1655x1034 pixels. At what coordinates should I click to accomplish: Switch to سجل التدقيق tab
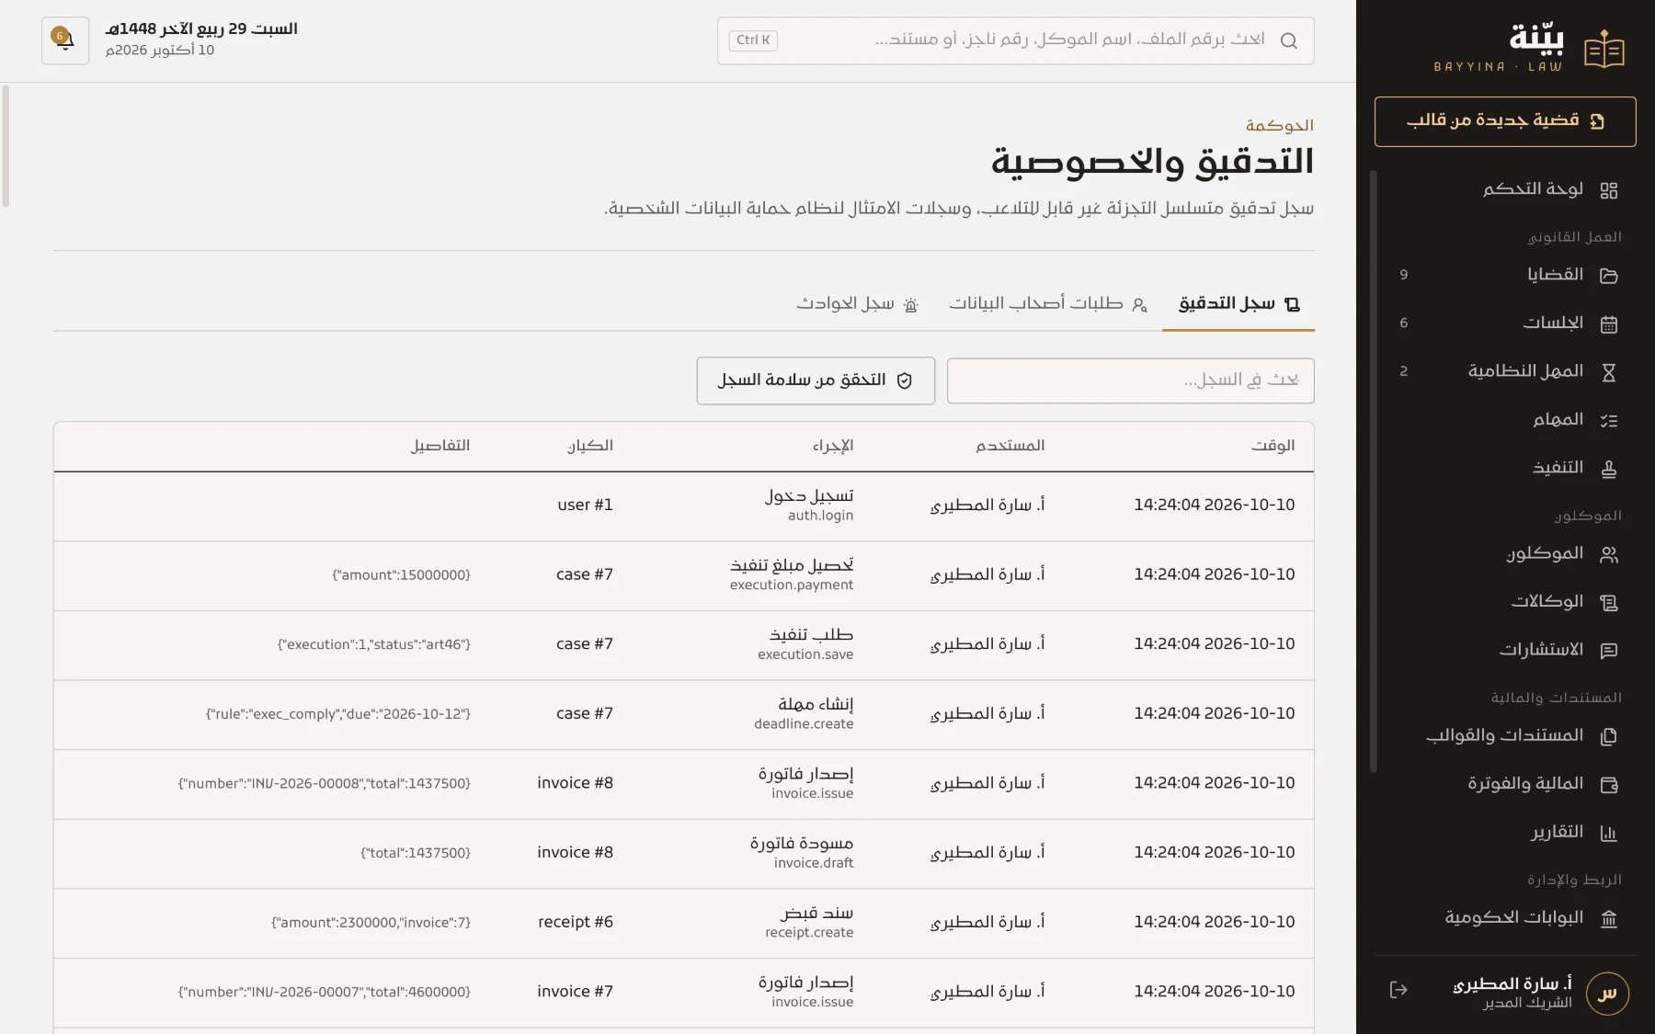(1238, 304)
